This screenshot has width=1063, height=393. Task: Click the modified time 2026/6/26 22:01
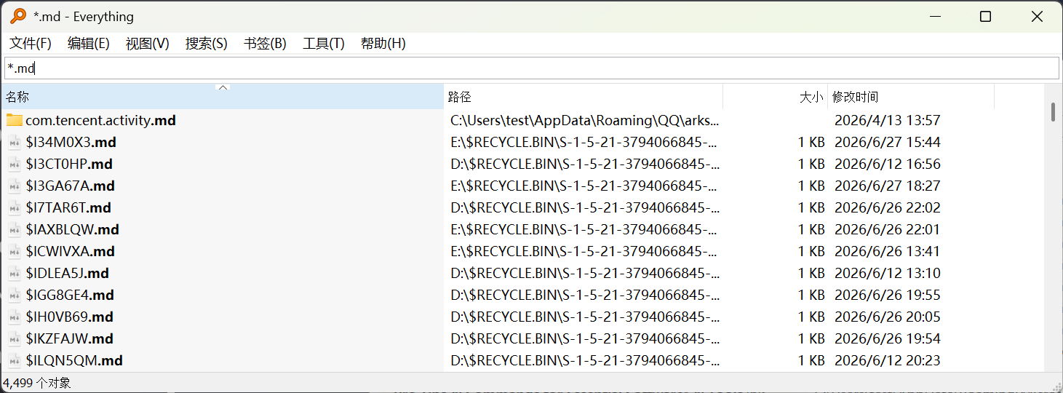887,229
